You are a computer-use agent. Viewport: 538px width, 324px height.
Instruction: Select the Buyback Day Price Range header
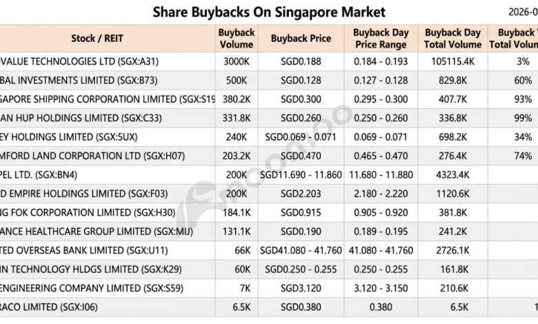tap(381, 39)
